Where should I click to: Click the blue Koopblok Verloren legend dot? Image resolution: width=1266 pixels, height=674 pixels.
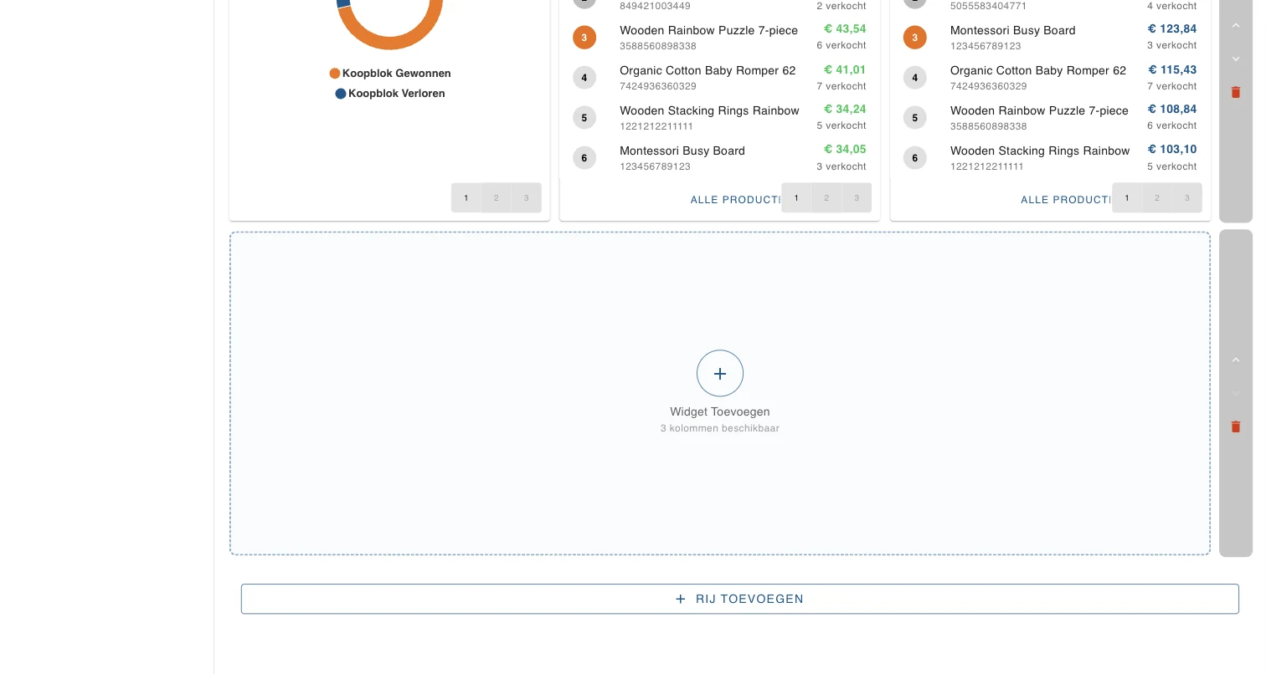click(x=341, y=94)
